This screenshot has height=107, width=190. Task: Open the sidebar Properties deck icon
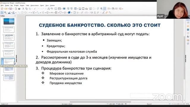point(188,20)
